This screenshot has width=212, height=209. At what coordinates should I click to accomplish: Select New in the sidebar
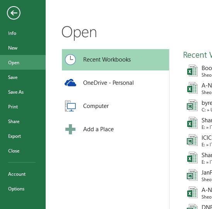pos(13,48)
